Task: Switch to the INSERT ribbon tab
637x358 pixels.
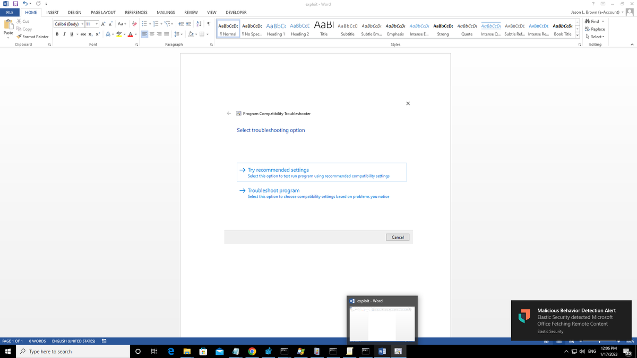Action: coord(53,12)
